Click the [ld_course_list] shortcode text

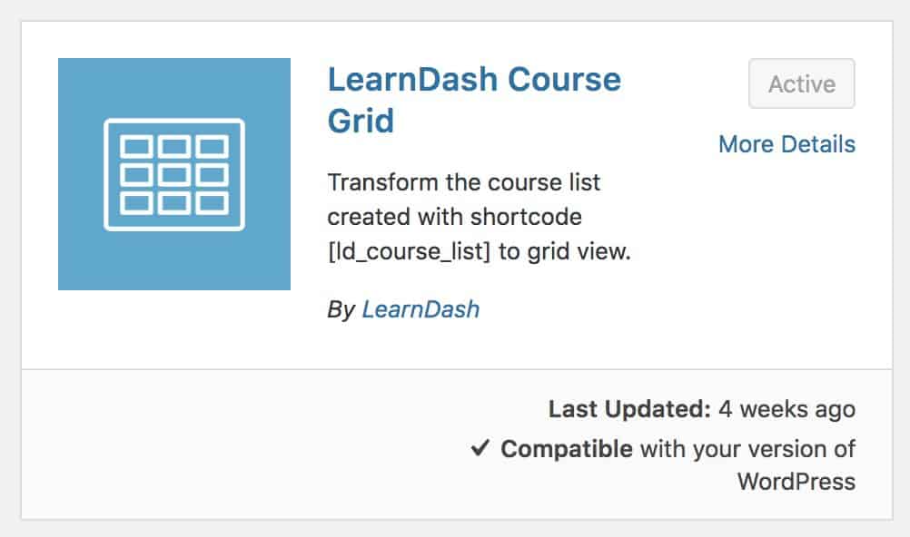tap(410, 251)
